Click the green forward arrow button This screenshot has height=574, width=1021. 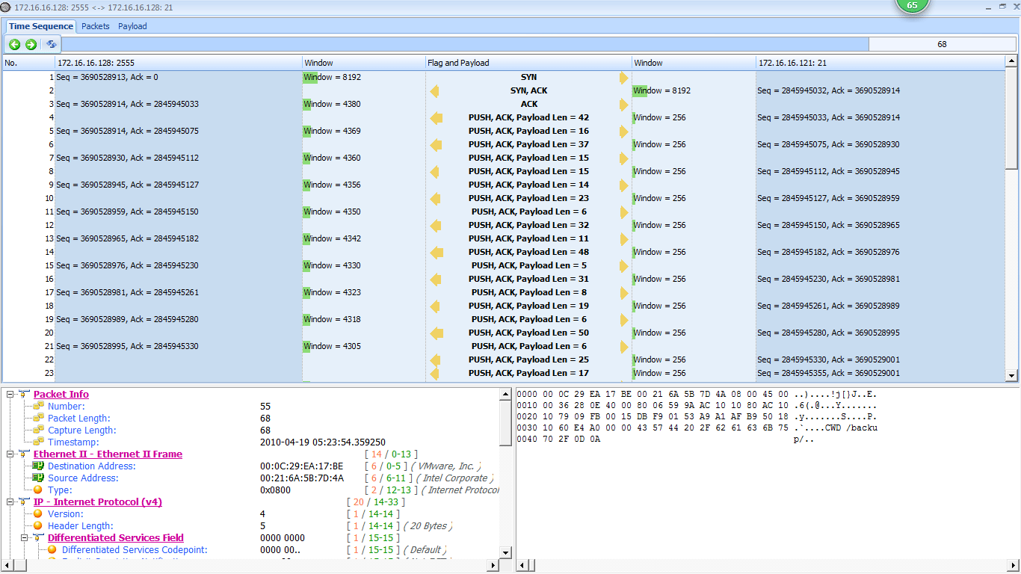pos(31,44)
